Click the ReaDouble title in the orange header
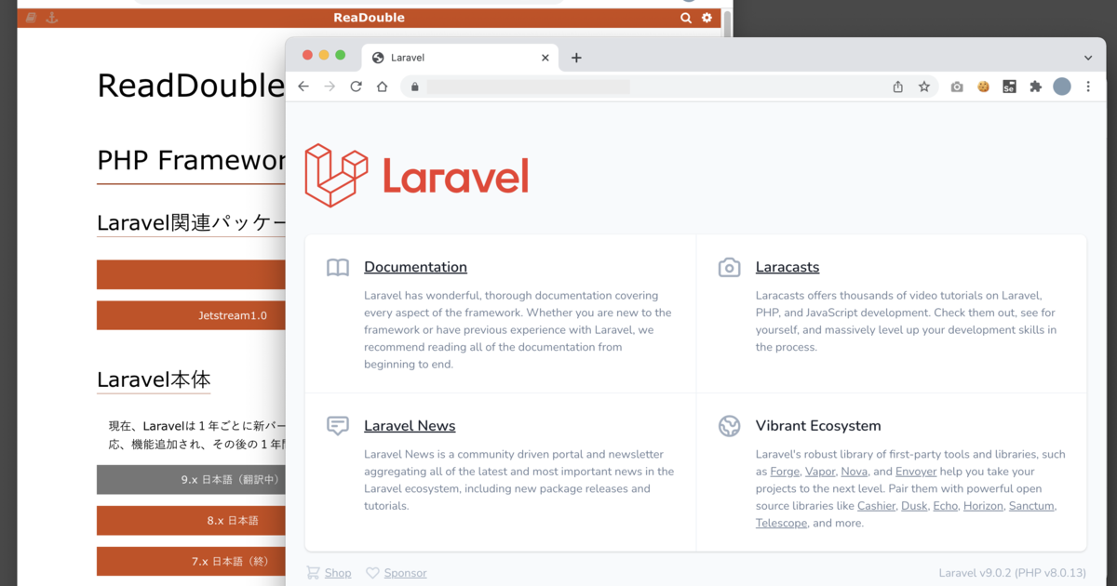 369,18
